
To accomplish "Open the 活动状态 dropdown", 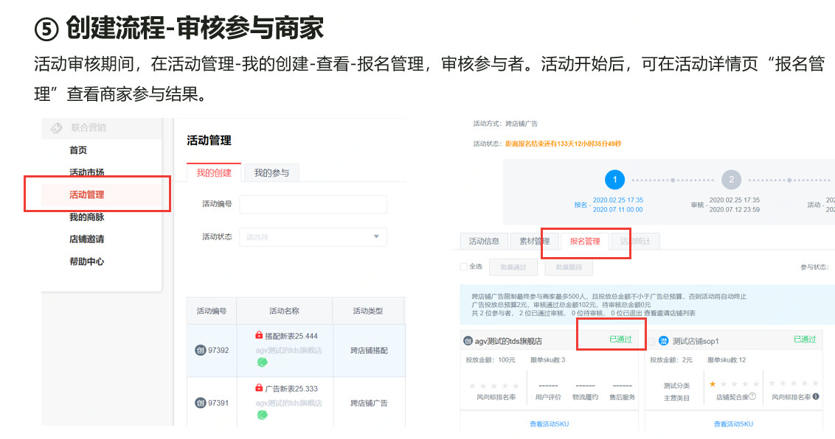I will coord(313,237).
